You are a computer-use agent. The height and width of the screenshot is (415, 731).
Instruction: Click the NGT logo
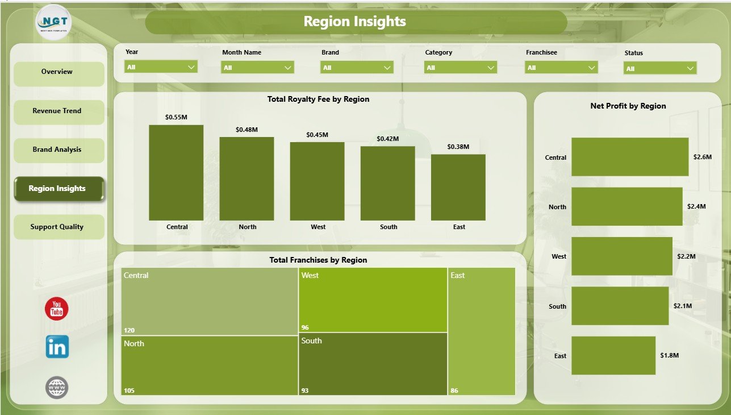(x=54, y=22)
